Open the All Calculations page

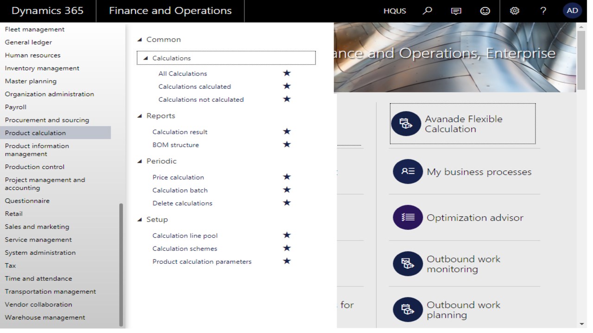(183, 74)
